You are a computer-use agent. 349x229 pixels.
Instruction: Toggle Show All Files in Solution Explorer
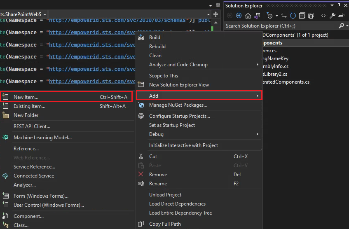tap(311, 16)
